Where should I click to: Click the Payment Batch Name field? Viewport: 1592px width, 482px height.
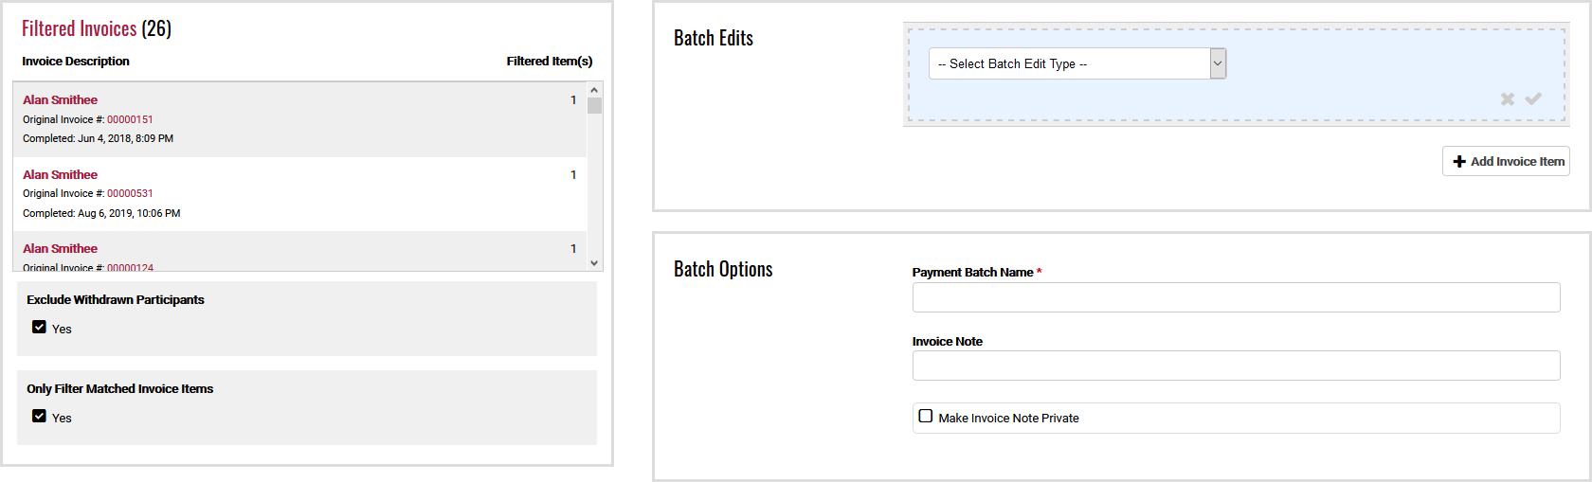tap(1236, 297)
